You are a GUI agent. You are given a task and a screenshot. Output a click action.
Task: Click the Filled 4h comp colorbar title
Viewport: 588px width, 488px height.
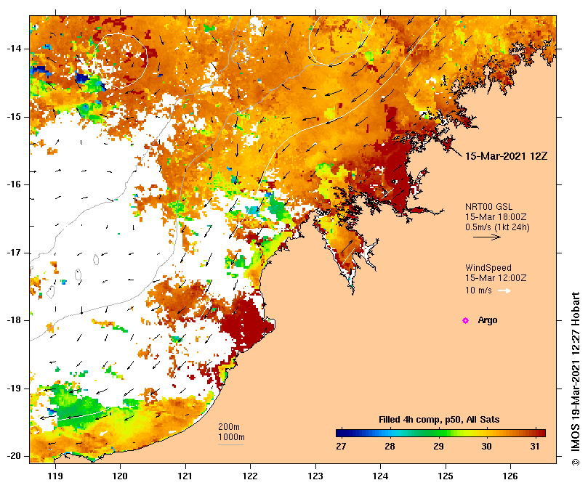pyautogui.click(x=439, y=420)
